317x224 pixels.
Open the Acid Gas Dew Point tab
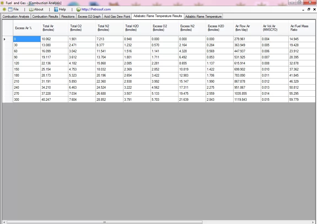point(117,16)
